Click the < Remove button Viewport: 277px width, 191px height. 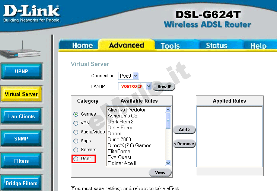coord(184,144)
